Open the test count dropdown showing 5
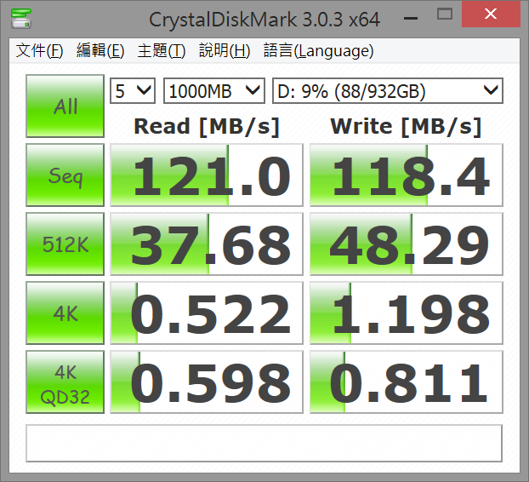Viewport: 529px width, 482px height. 133,91
